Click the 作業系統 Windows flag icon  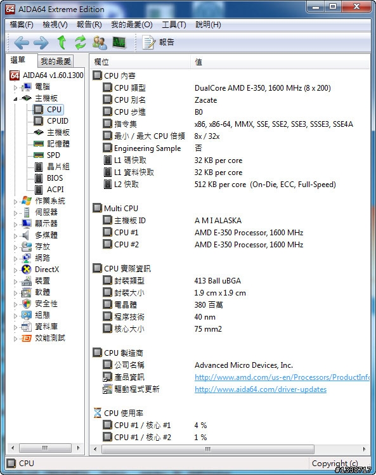27,200
